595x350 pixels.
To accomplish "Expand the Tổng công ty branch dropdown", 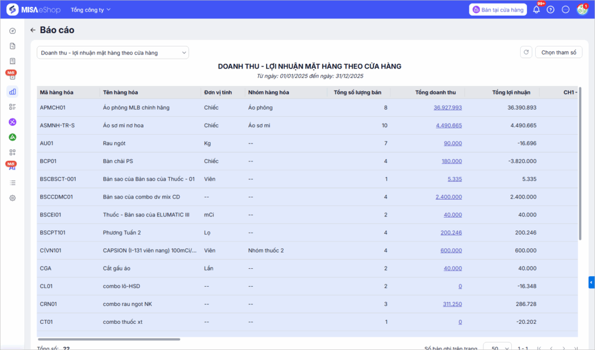I will coord(90,10).
